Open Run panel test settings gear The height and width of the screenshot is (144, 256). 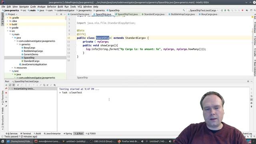pos(55,85)
